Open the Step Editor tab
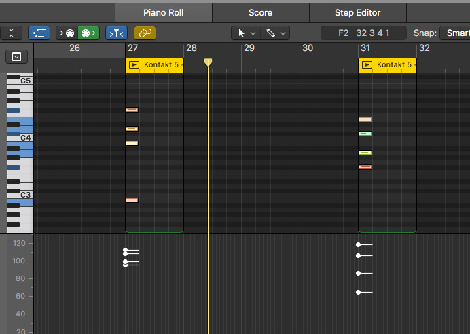 [358, 13]
